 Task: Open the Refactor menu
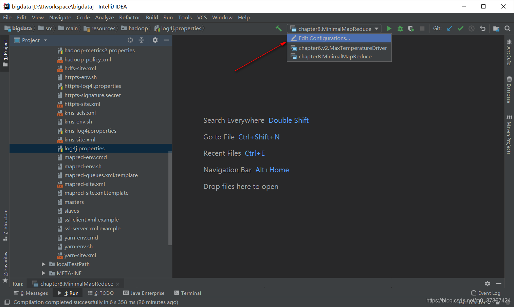129,17
